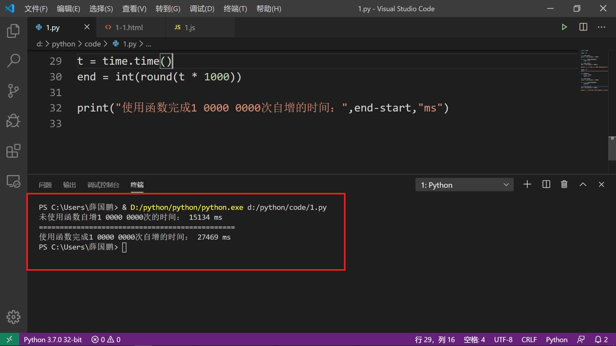Click terminal output '15134 ms'

205,217
